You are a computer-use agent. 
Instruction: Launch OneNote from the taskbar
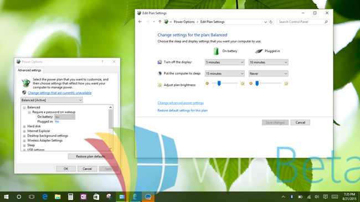(x=83, y=196)
